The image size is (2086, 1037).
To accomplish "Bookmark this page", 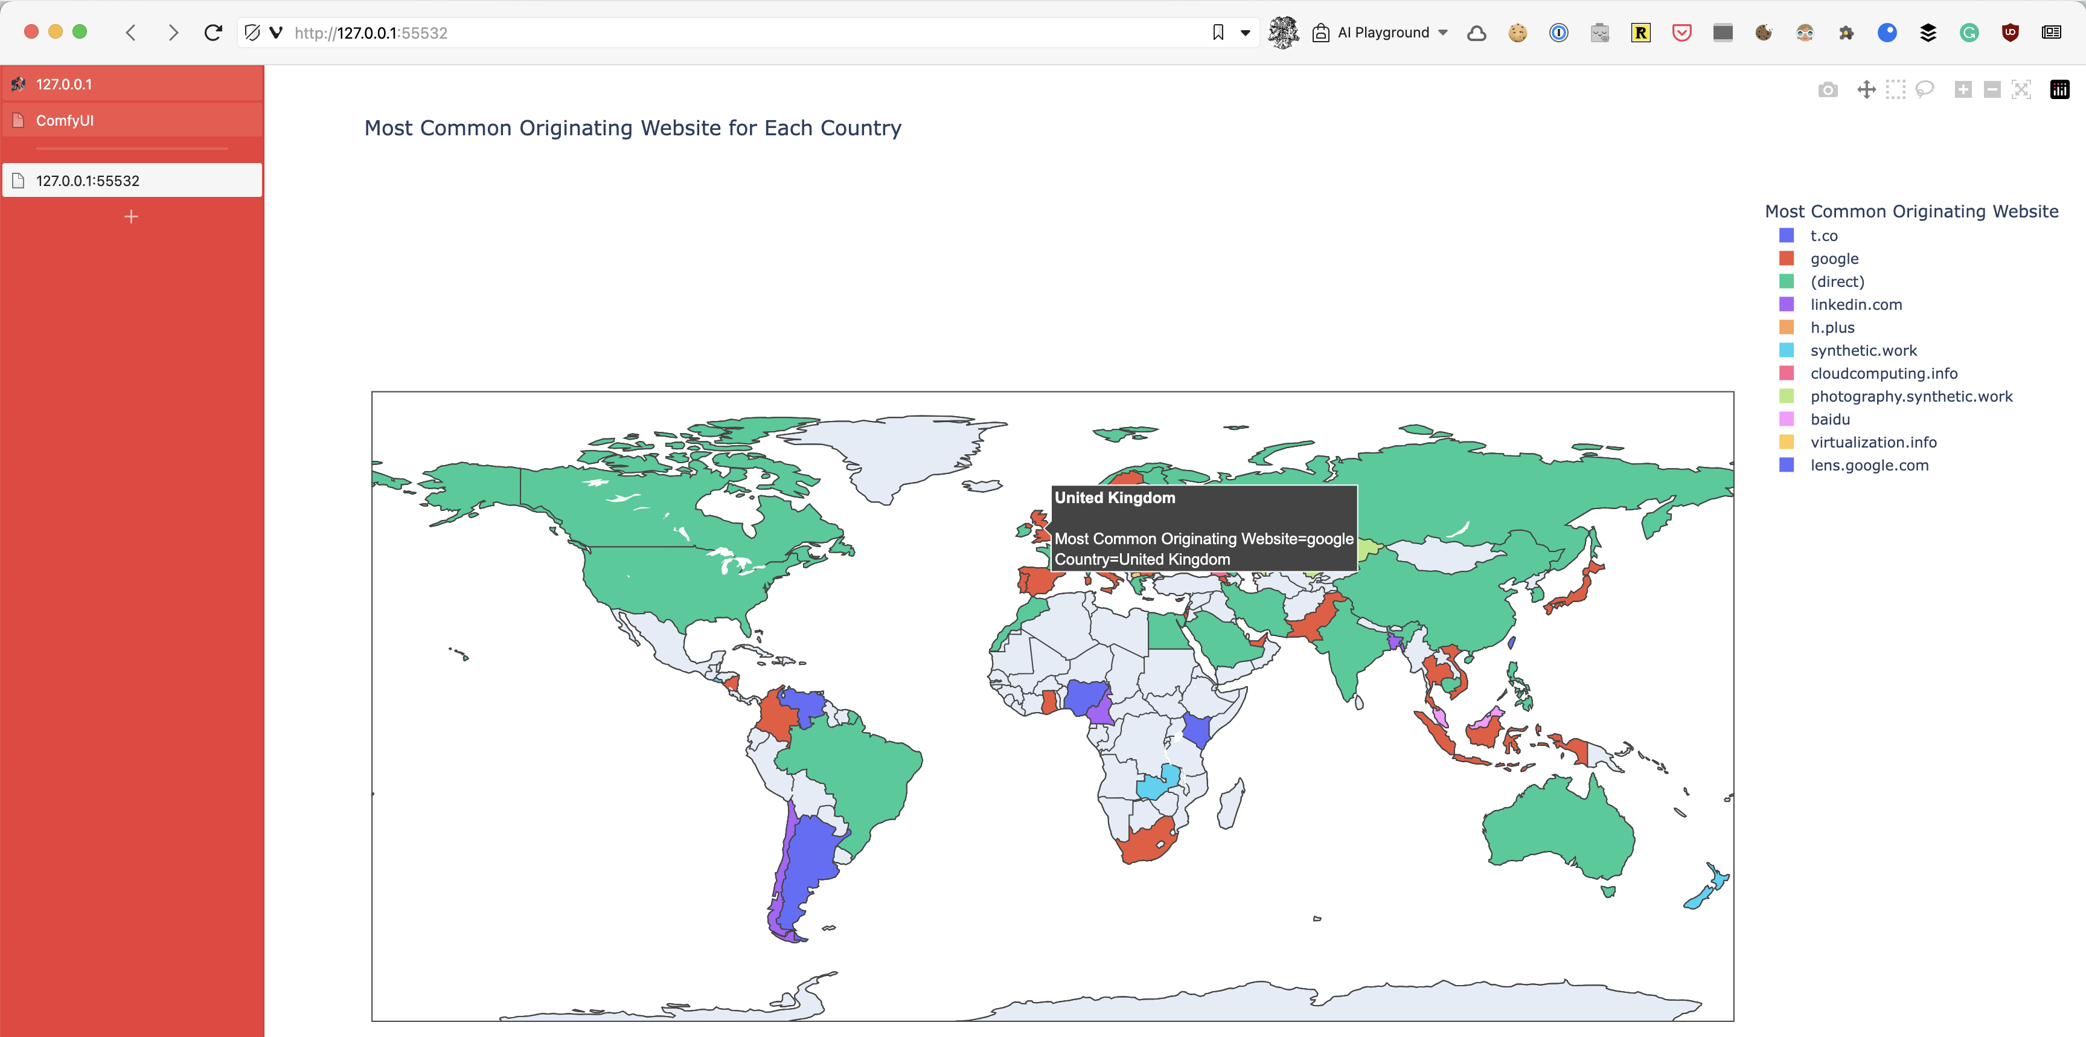I will [x=1217, y=33].
